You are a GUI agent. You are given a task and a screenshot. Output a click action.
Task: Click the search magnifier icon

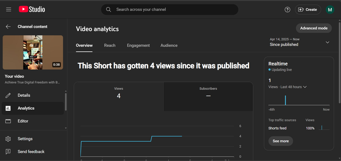tap(108, 10)
